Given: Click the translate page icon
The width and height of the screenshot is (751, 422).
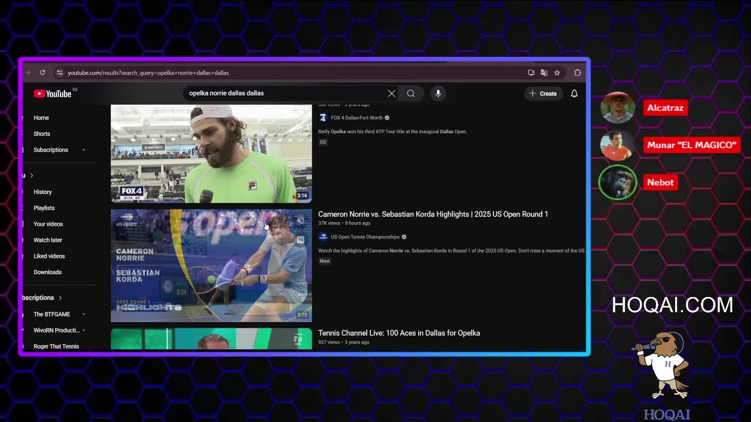Looking at the screenshot, I should pos(544,73).
